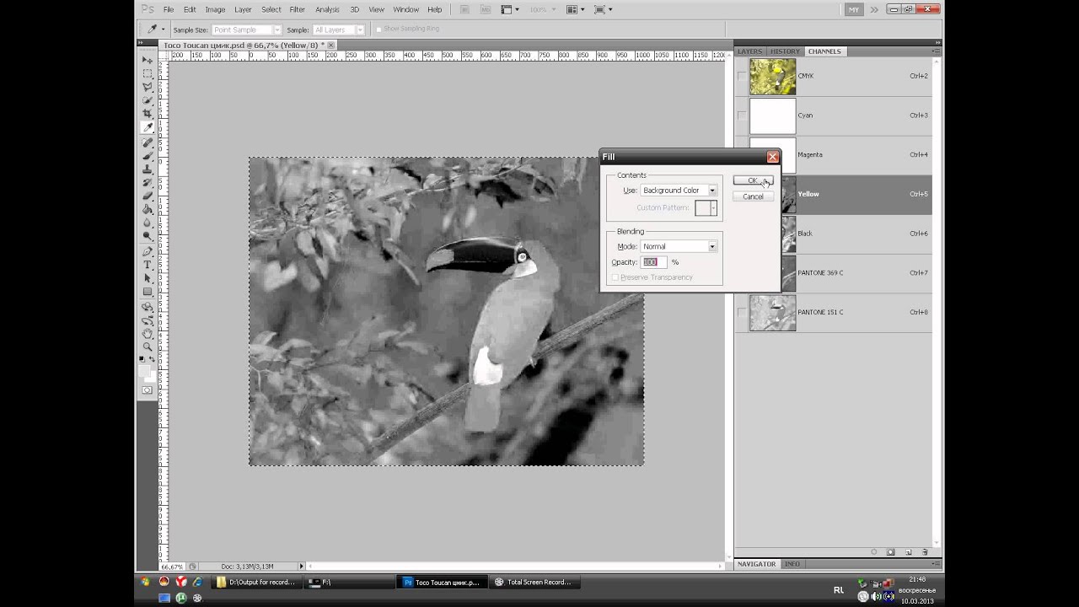Swap foreground and background colors
This screenshot has height=607, width=1079.
(x=153, y=358)
